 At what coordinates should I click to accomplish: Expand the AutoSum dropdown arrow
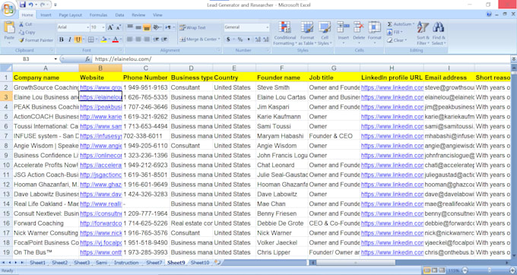coord(414,24)
